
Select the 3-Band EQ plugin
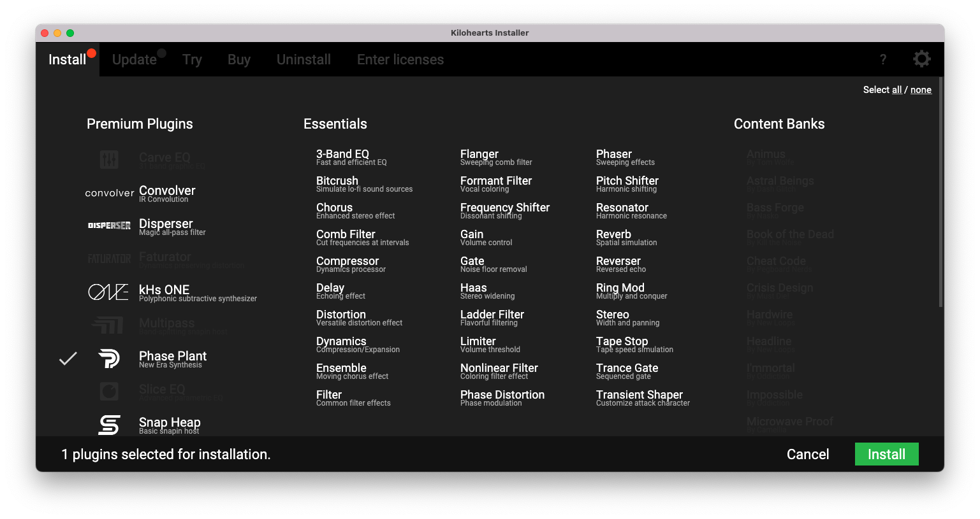click(x=351, y=157)
